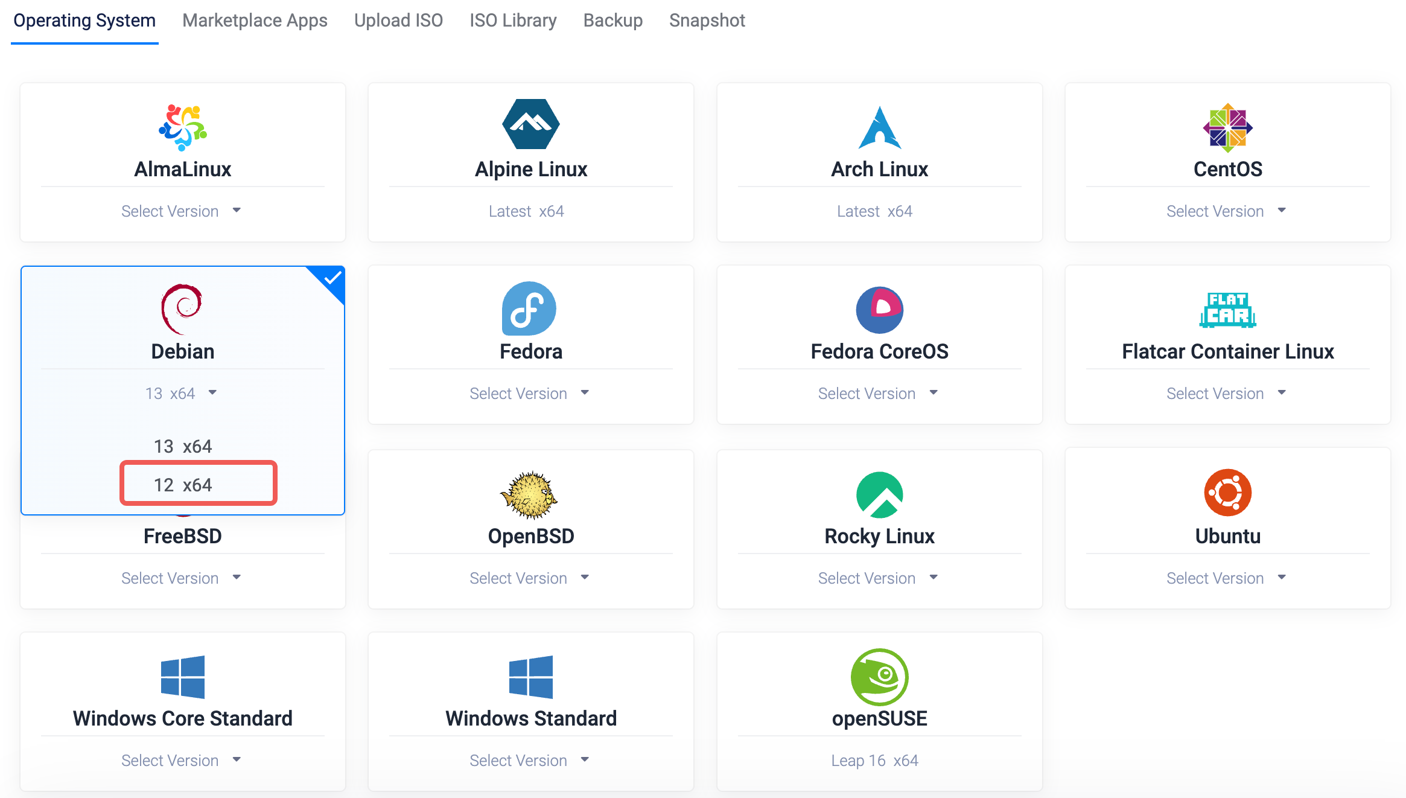Select the Rocky Linux logo

[x=880, y=495]
